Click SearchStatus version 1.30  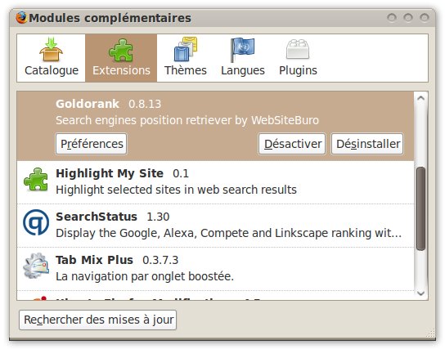click(x=158, y=217)
